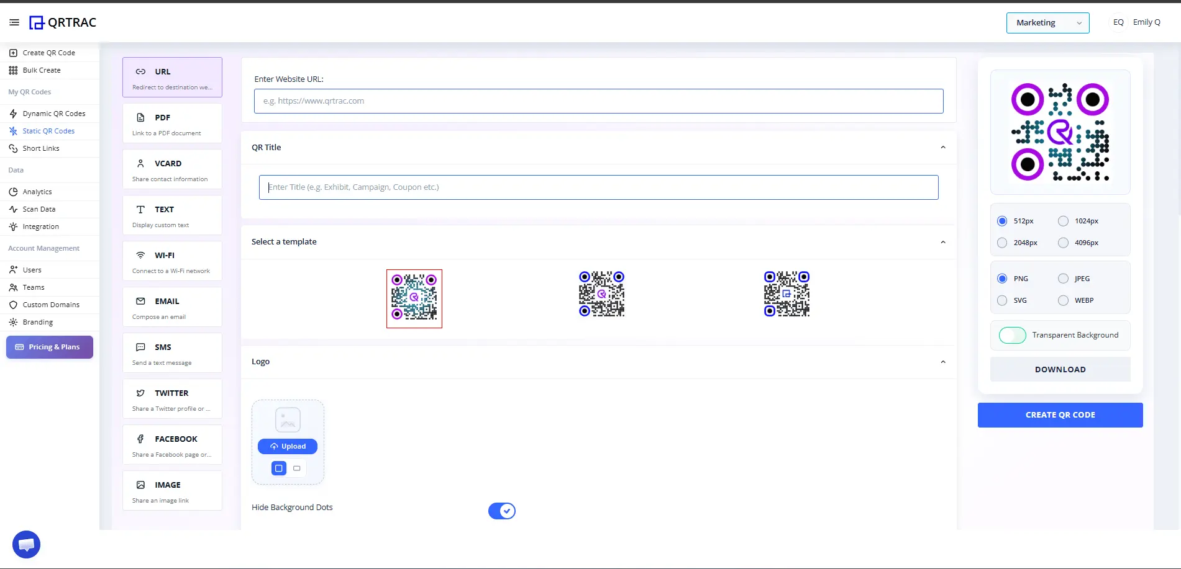
Task: Collapse the Logo section
Action: [943, 362]
